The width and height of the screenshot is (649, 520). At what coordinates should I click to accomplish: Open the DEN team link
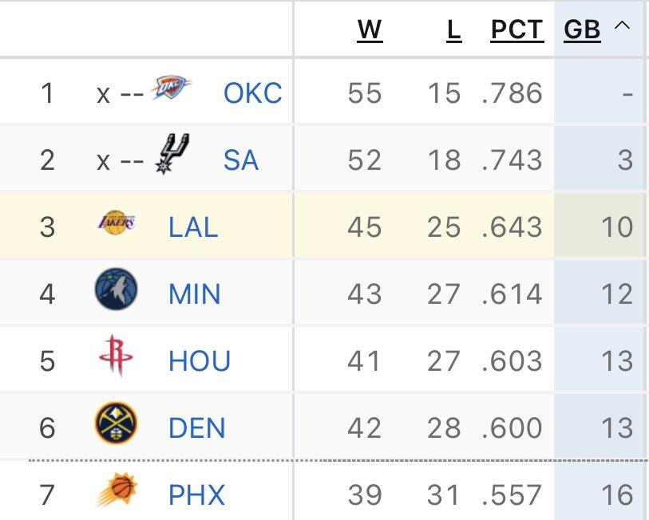[x=196, y=428]
